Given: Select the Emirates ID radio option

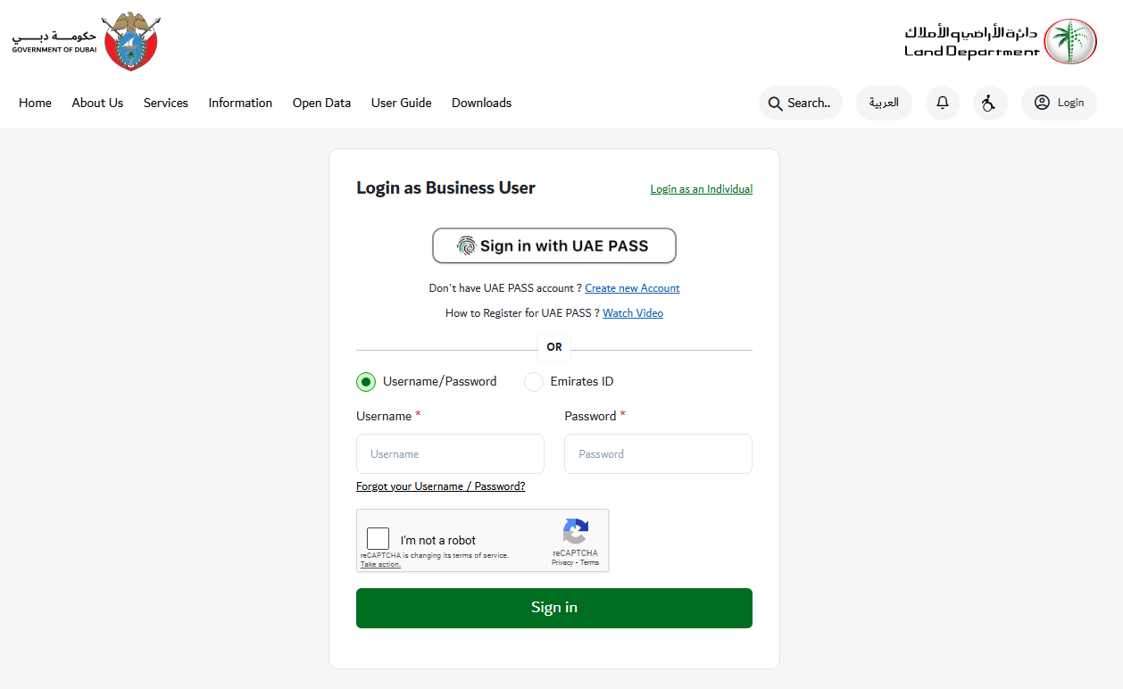Looking at the screenshot, I should point(534,382).
